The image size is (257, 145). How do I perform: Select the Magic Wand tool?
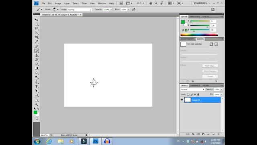click(x=37, y=33)
